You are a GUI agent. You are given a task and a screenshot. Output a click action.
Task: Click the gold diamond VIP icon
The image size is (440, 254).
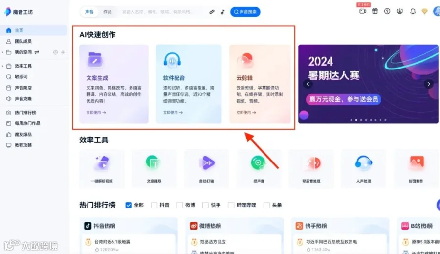(x=424, y=11)
